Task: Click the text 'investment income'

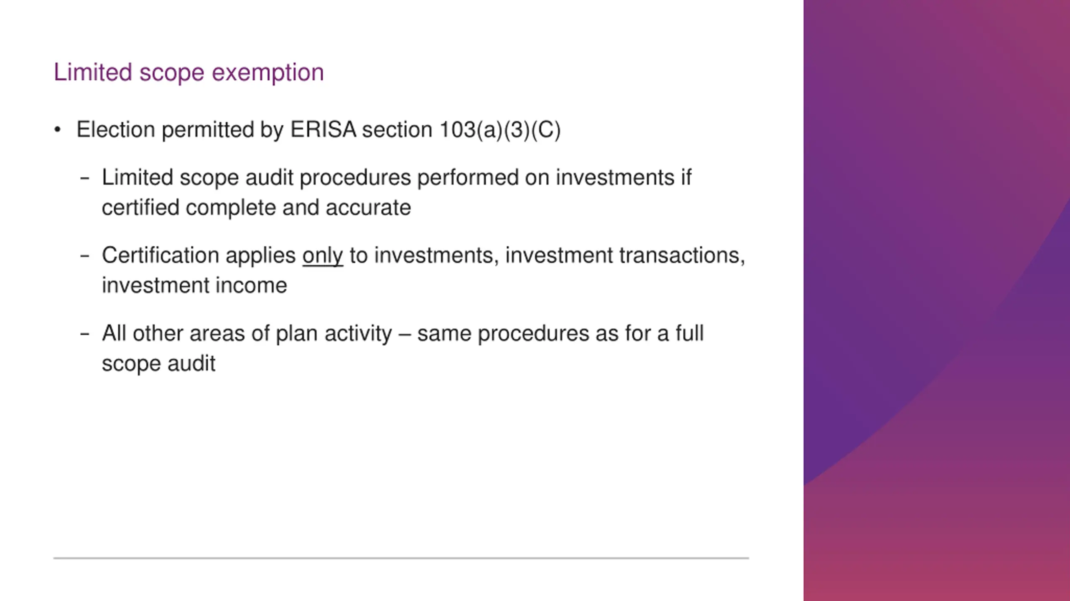Action: (194, 285)
